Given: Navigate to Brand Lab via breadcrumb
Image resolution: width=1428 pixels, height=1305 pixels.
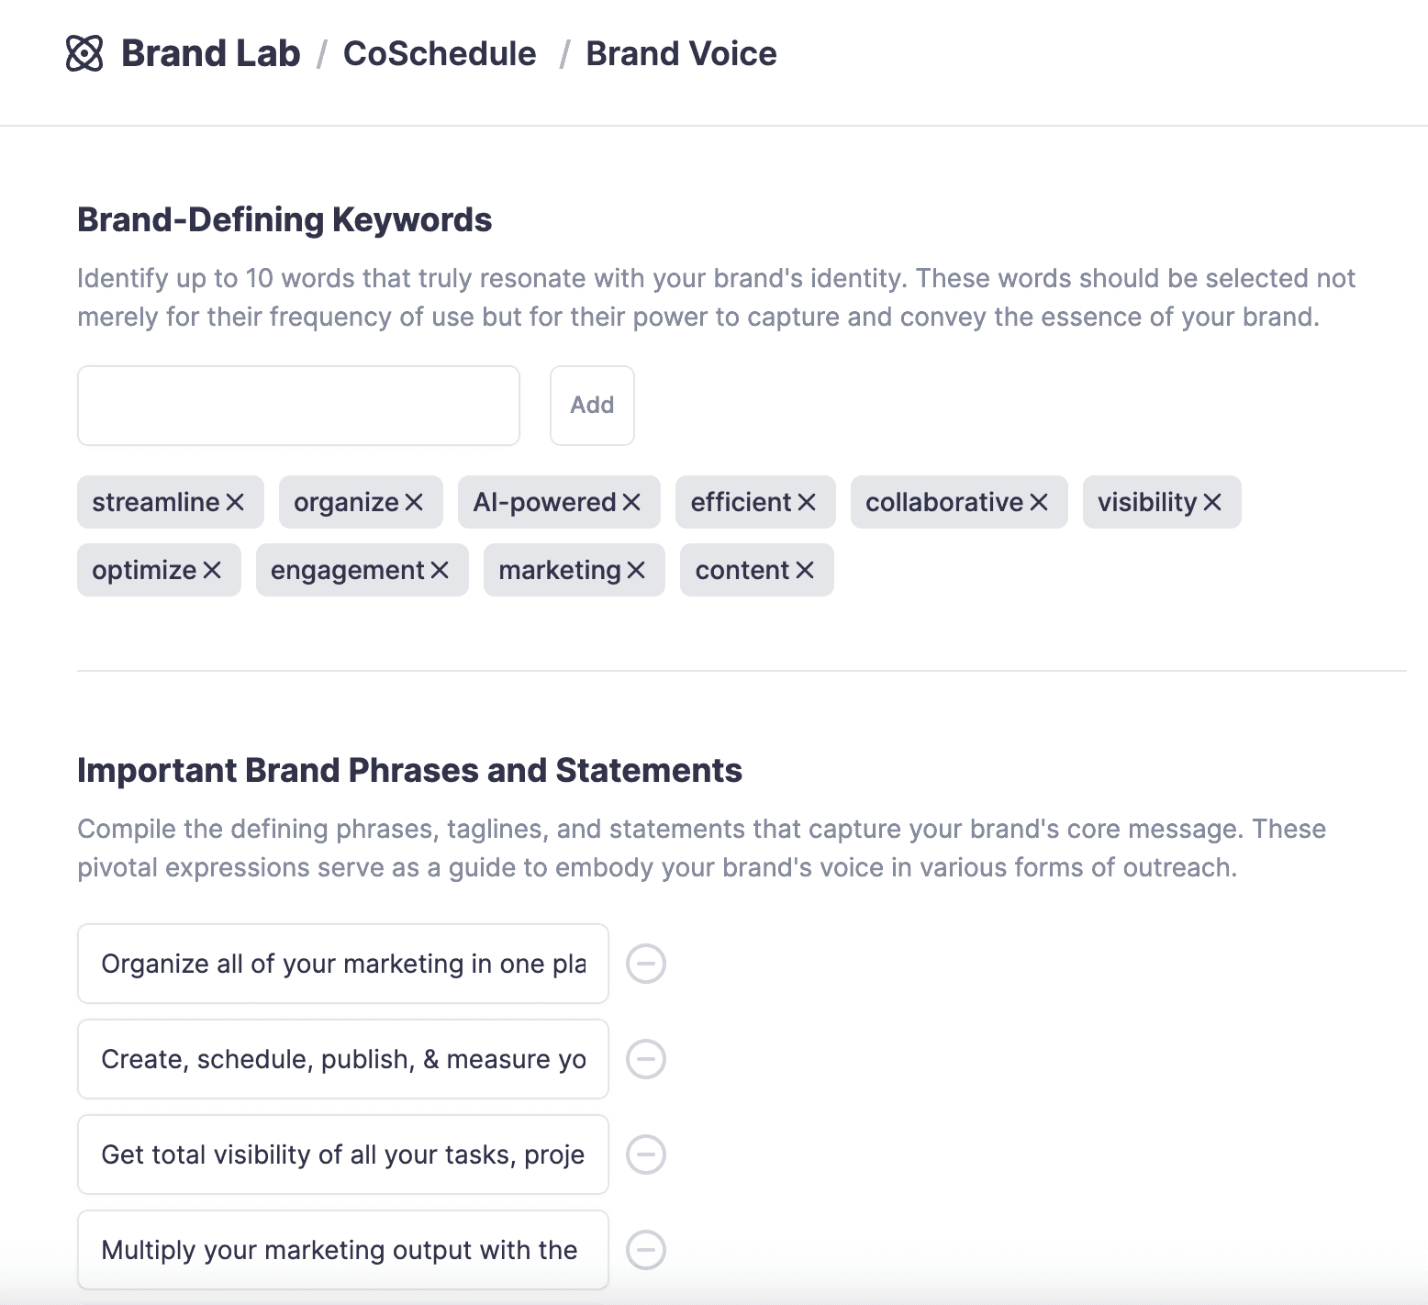Looking at the screenshot, I should coord(210,53).
